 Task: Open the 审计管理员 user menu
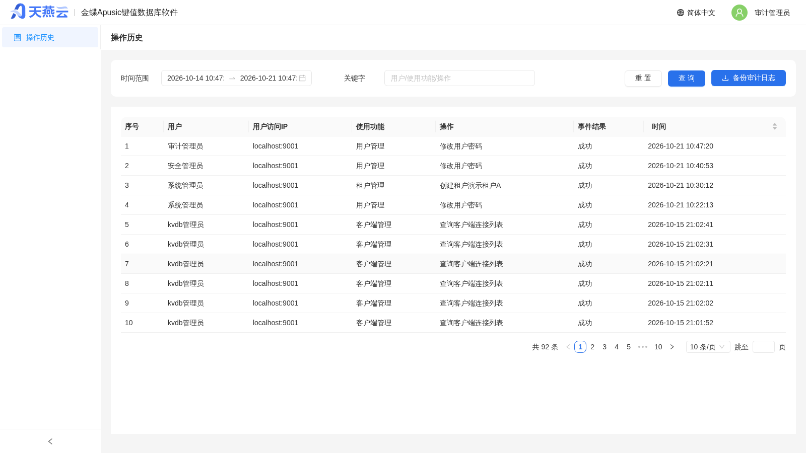coord(761,13)
